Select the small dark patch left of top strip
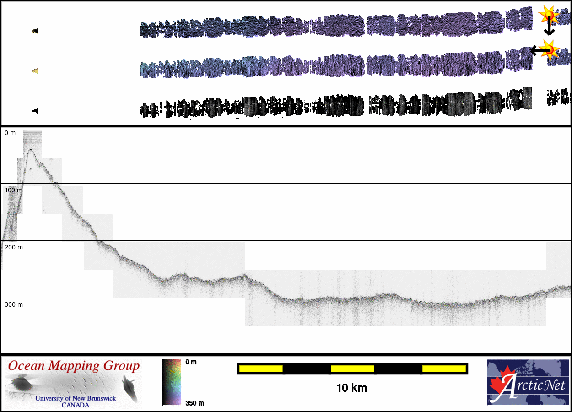The image size is (572, 412). click(x=35, y=31)
